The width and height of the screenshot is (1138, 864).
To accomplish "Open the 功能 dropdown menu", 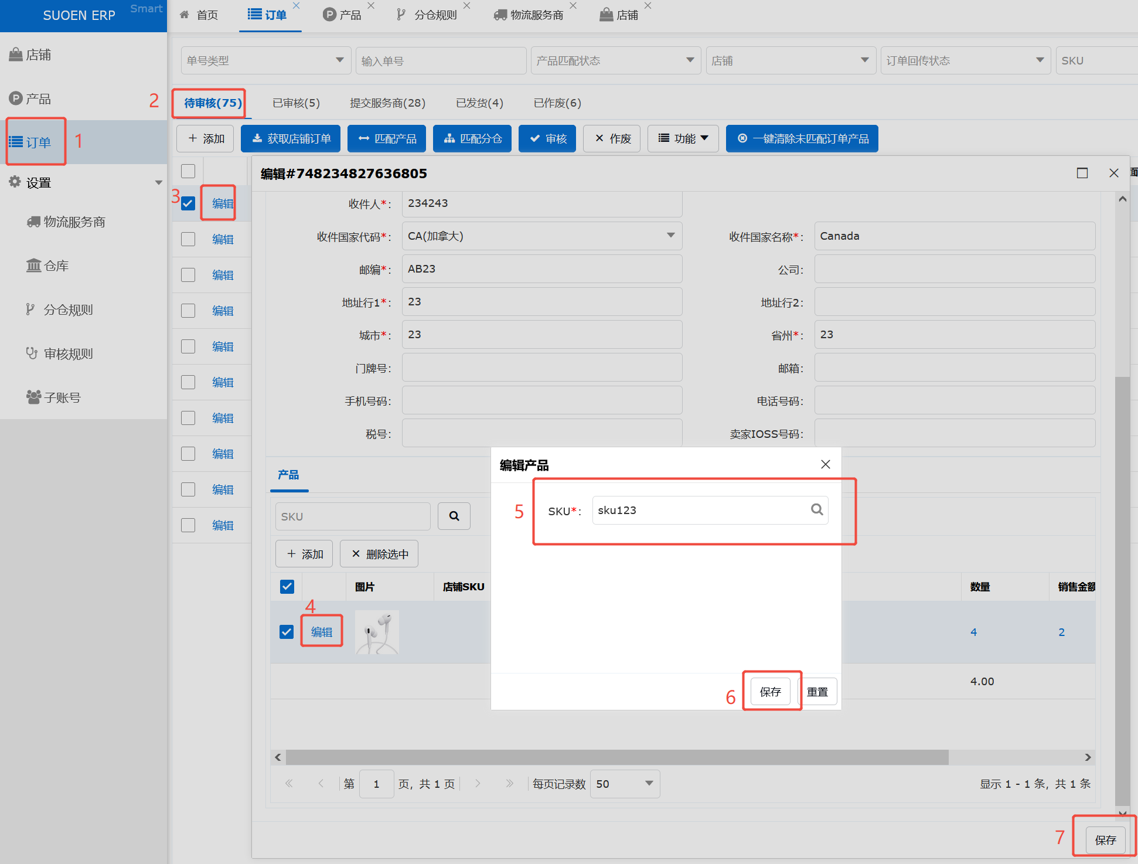I will (x=683, y=138).
